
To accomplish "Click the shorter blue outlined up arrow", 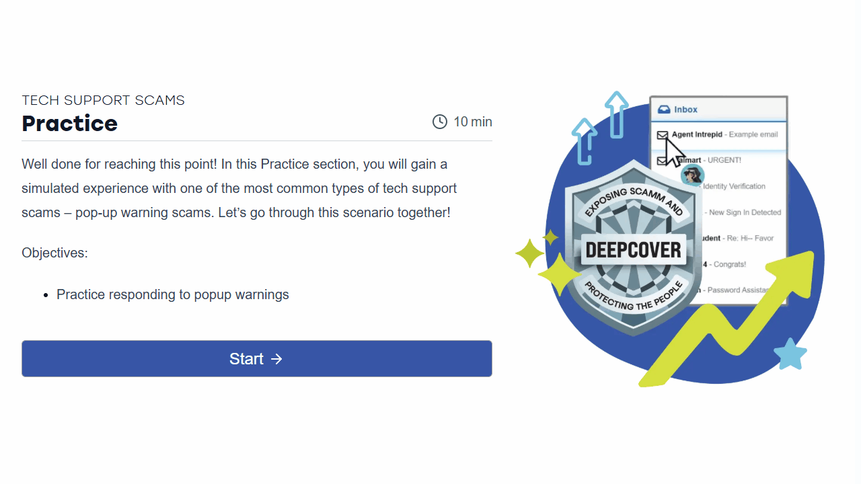I will (x=584, y=141).
